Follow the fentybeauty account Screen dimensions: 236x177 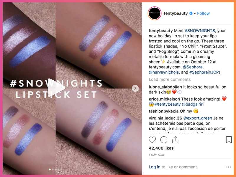[203, 13]
